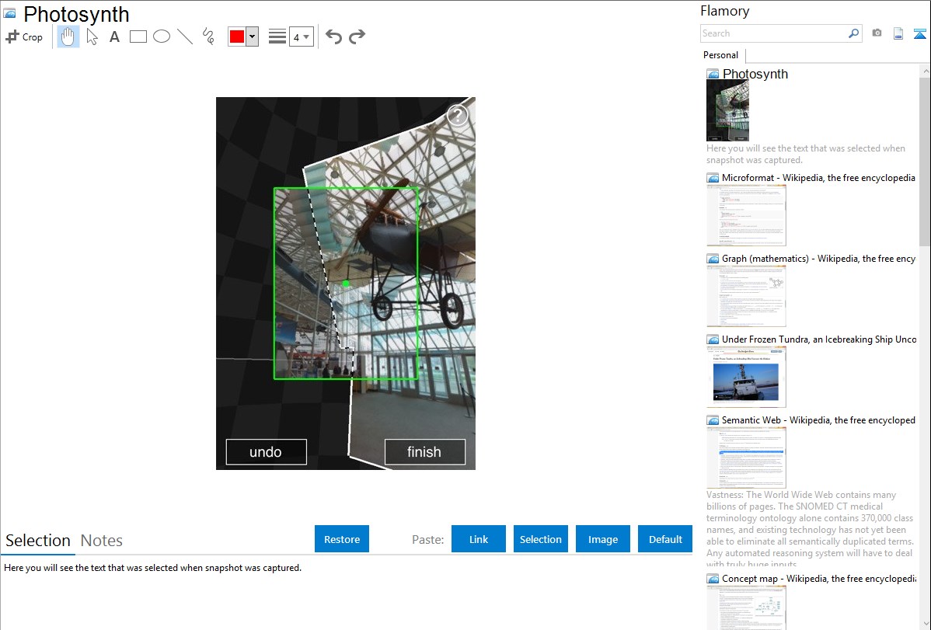Image resolution: width=931 pixels, height=630 pixels.
Task: Undo the last annotation in the toolbar
Action: point(333,37)
